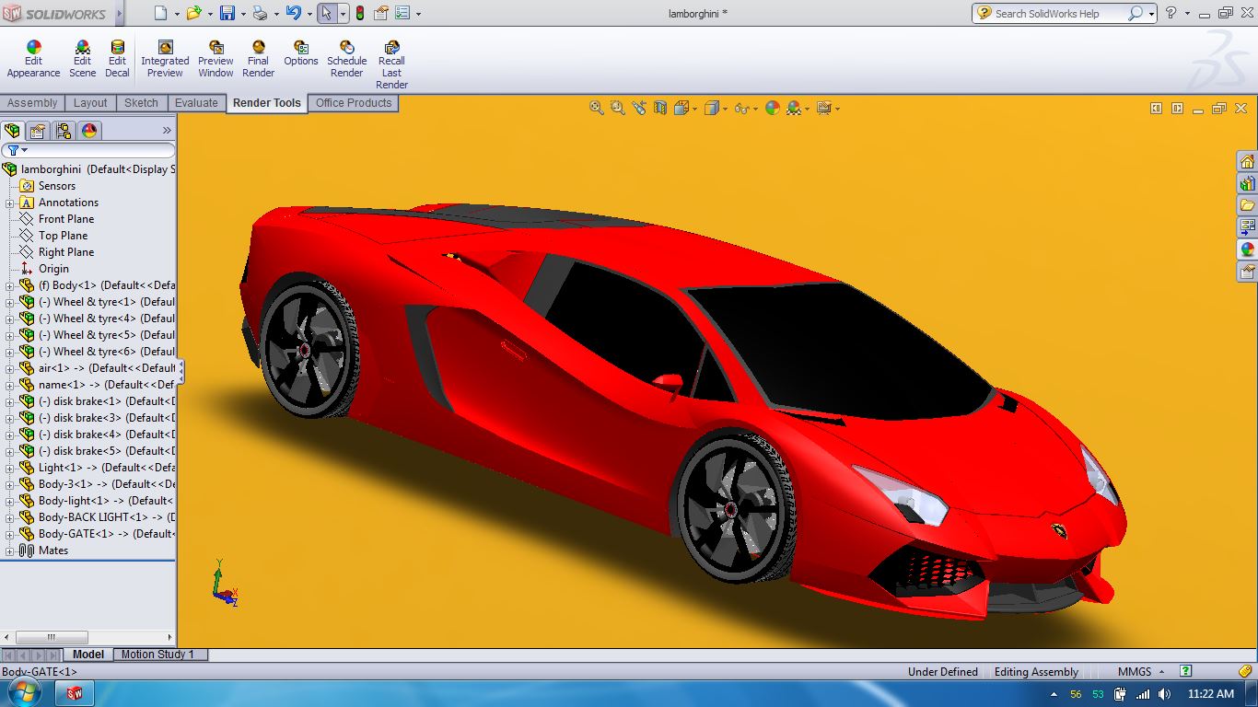This screenshot has height=707, width=1258.
Task: Expand the (f) Body<1> component
Action: (9, 285)
